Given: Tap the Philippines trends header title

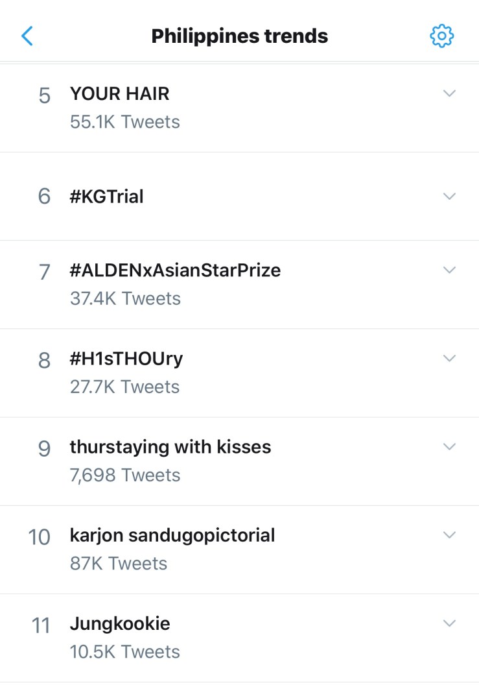Looking at the screenshot, I should tap(239, 36).
